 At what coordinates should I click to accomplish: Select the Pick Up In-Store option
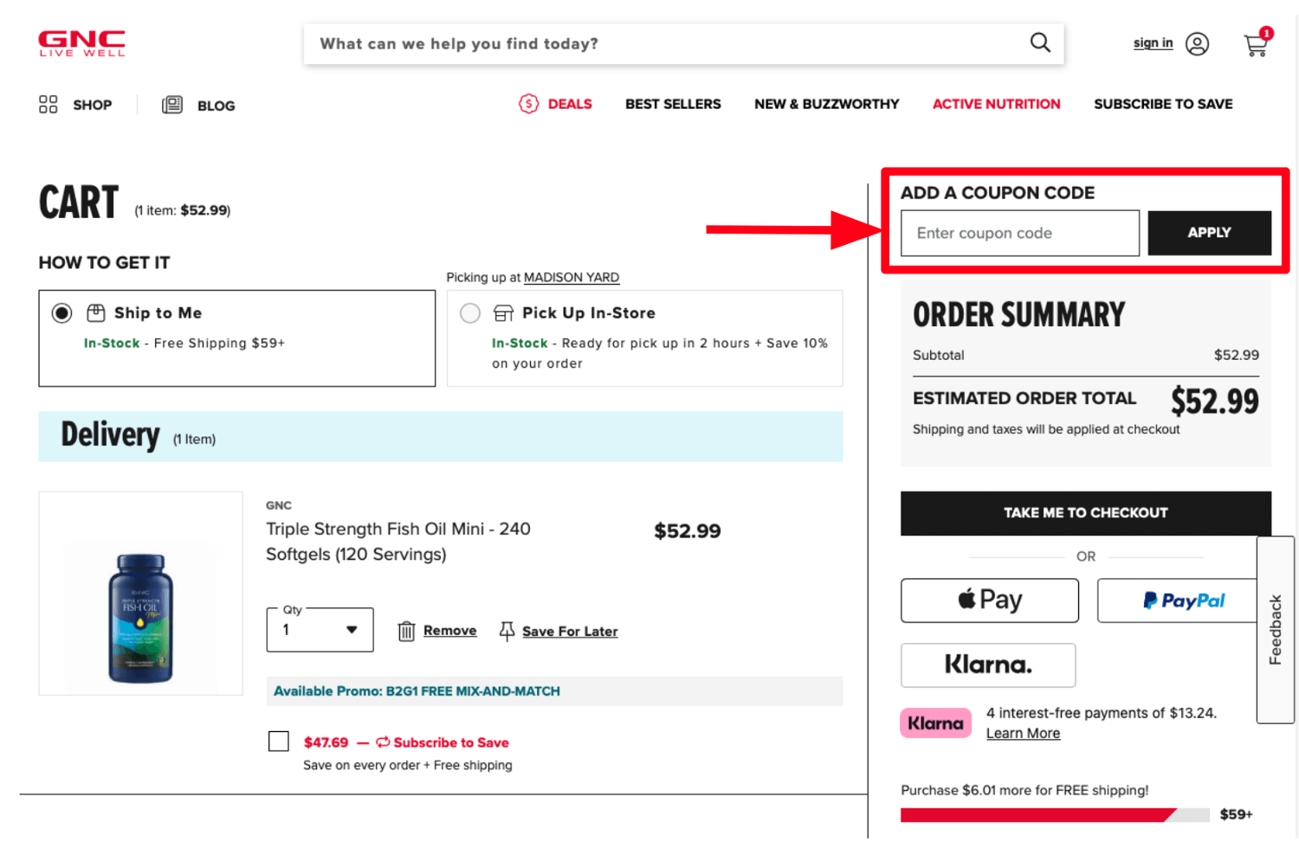pyautogui.click(x=470, y=313)
